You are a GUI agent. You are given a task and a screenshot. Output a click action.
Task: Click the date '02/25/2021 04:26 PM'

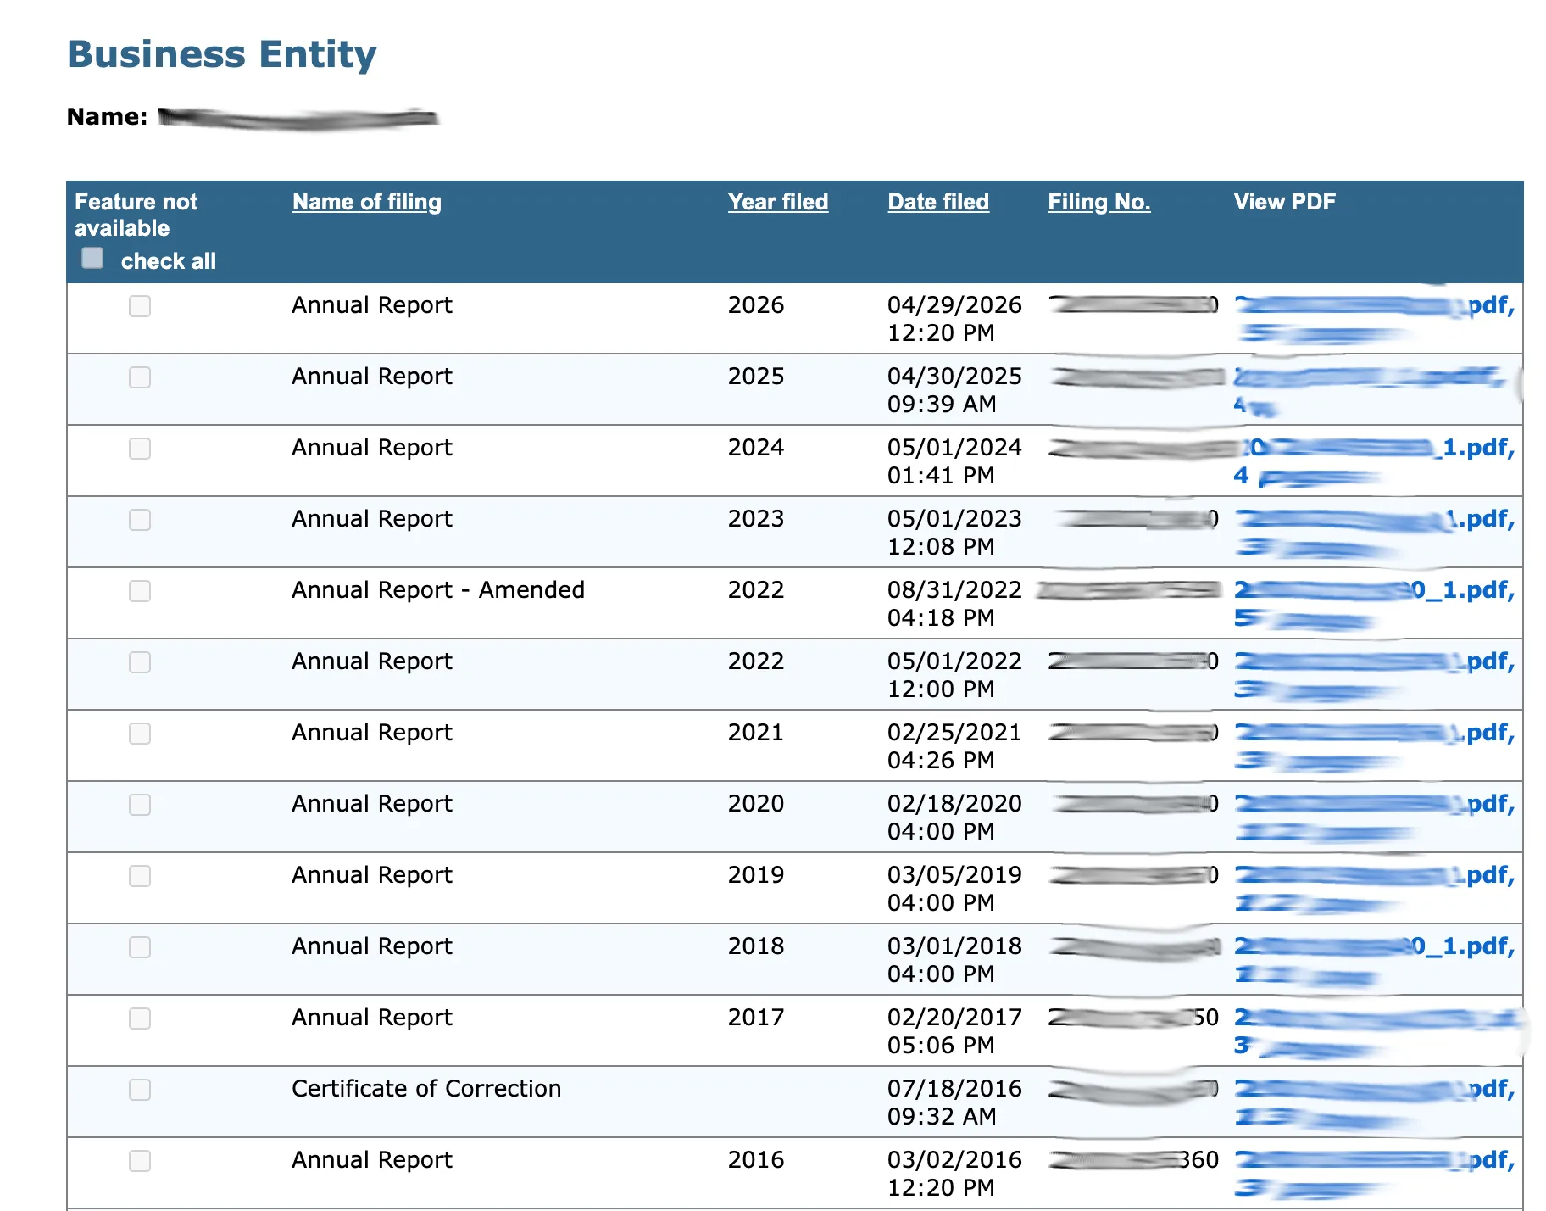[x=954, y=745]
